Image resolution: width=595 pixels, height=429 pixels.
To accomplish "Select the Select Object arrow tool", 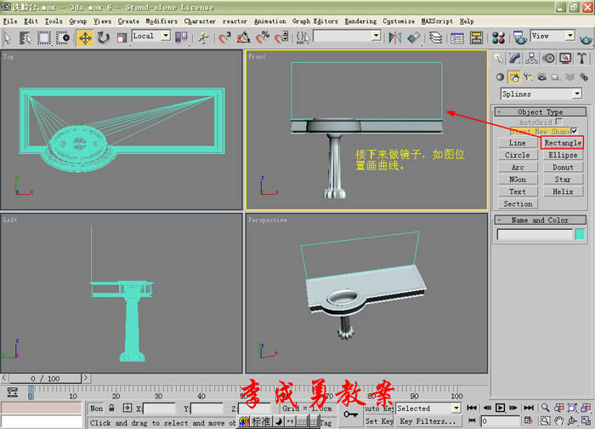I will click(8, 37).
